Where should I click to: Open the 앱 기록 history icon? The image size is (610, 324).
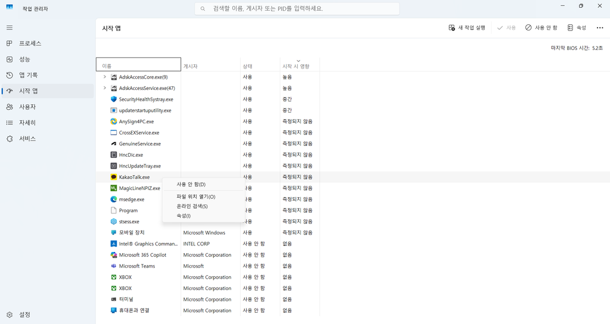tap(10, 75)
